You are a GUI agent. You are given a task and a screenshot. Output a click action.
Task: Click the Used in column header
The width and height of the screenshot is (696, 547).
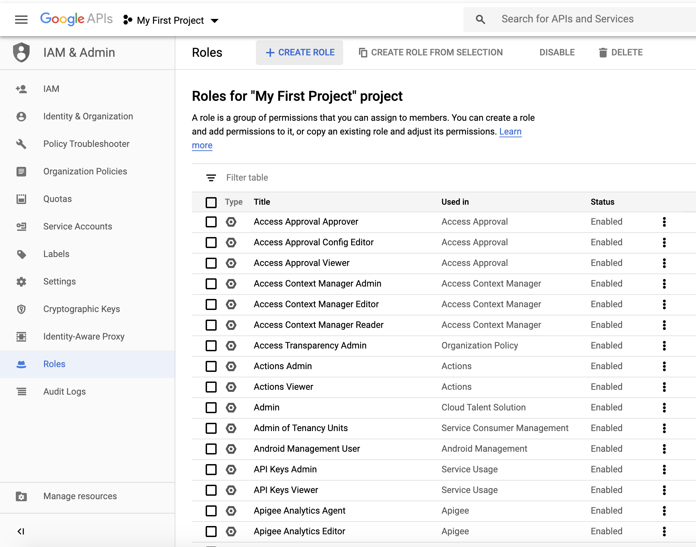tap(455, 202)
